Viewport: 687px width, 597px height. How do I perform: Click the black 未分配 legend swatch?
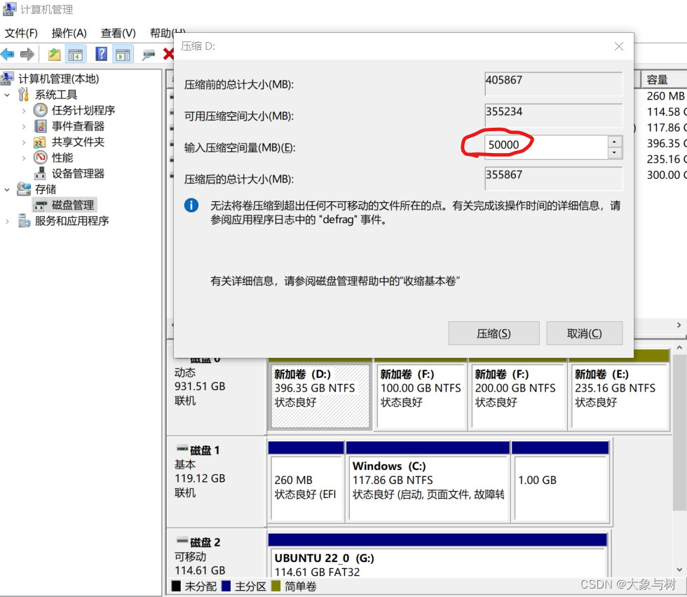176,586
